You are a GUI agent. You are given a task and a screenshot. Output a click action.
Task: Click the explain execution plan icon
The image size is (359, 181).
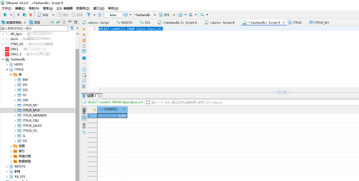[84, 46]
